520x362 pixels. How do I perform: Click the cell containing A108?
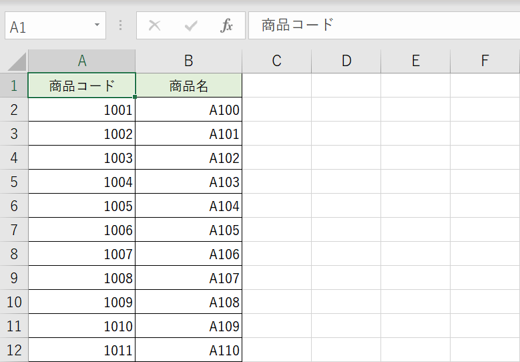pyautogui.click(x=189, y=302)
